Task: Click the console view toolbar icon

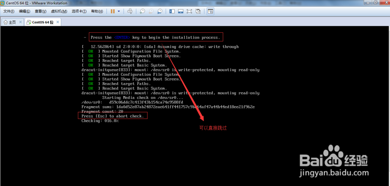Action: [x=210, y=11]
